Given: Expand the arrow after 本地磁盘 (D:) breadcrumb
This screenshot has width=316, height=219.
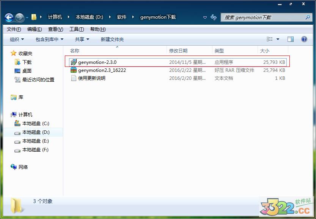Looking at the screenshot, I should point(110,17).
